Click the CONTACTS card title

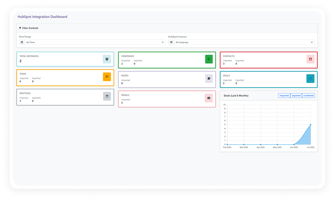click(229, 56)
